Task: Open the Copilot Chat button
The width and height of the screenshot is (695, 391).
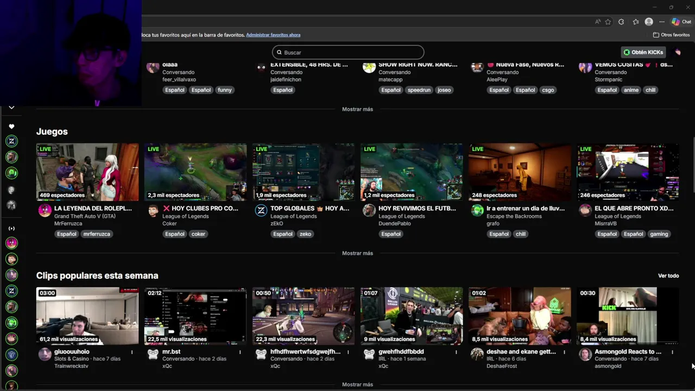Action: (x=681, y=22)
